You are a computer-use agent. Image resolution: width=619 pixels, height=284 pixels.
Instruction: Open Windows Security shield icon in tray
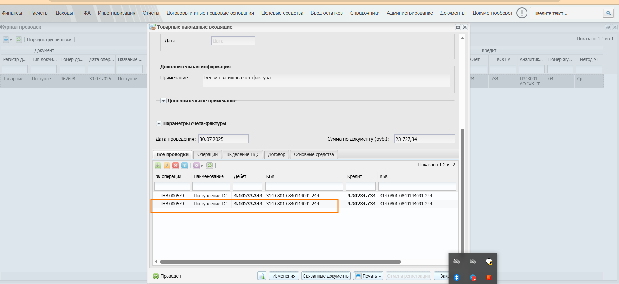tap(489, 261)
